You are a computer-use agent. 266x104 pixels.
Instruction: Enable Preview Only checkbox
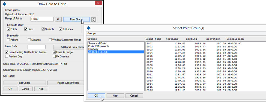[x=7, y=56]
